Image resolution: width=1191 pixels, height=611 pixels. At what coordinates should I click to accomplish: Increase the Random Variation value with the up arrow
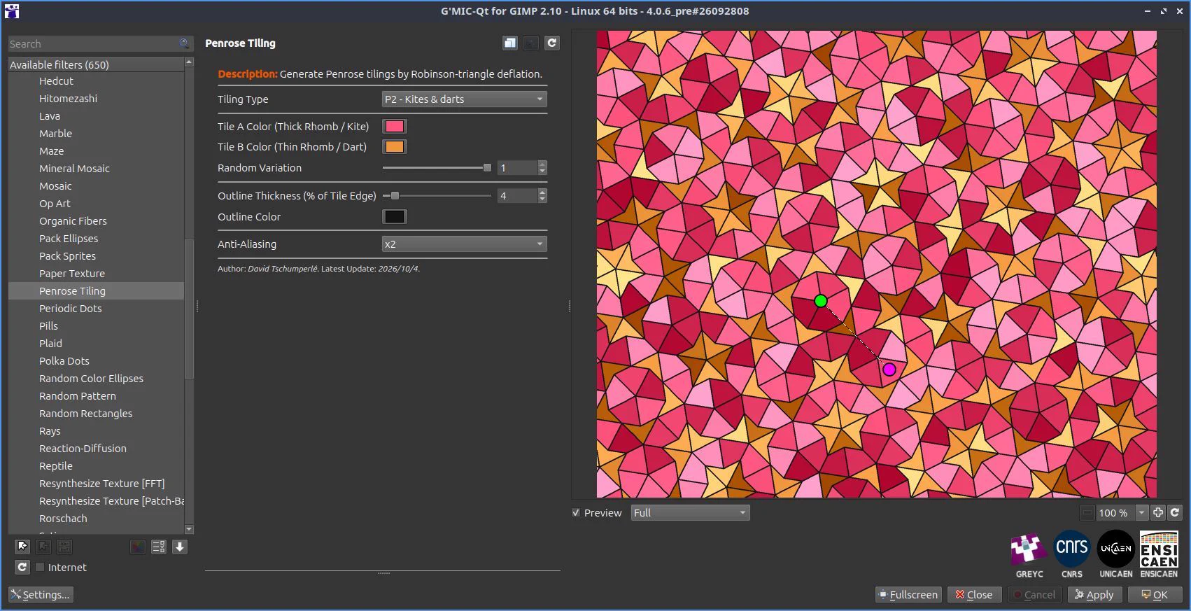pos(542,164)
